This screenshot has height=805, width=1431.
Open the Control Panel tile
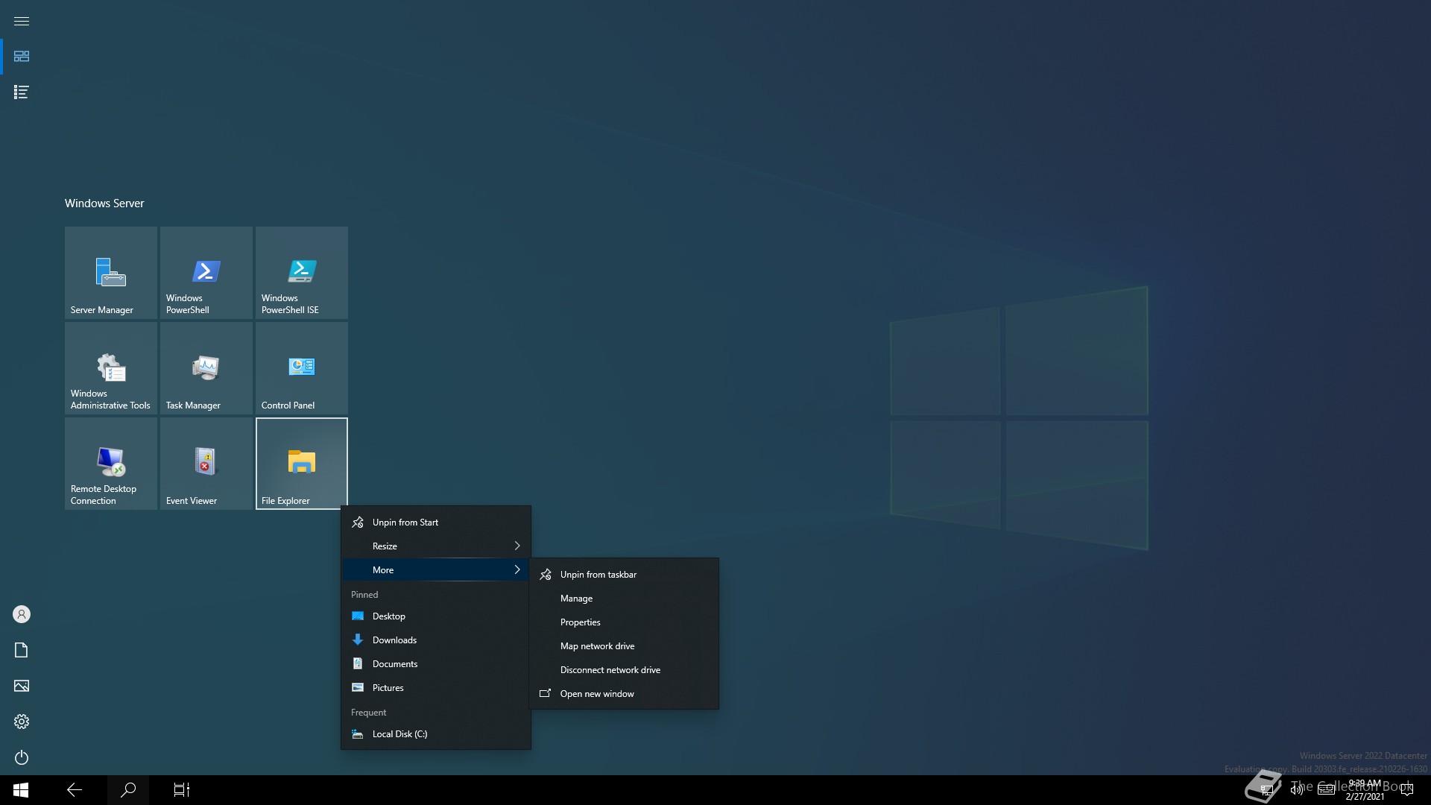click(x=301, y=368)
